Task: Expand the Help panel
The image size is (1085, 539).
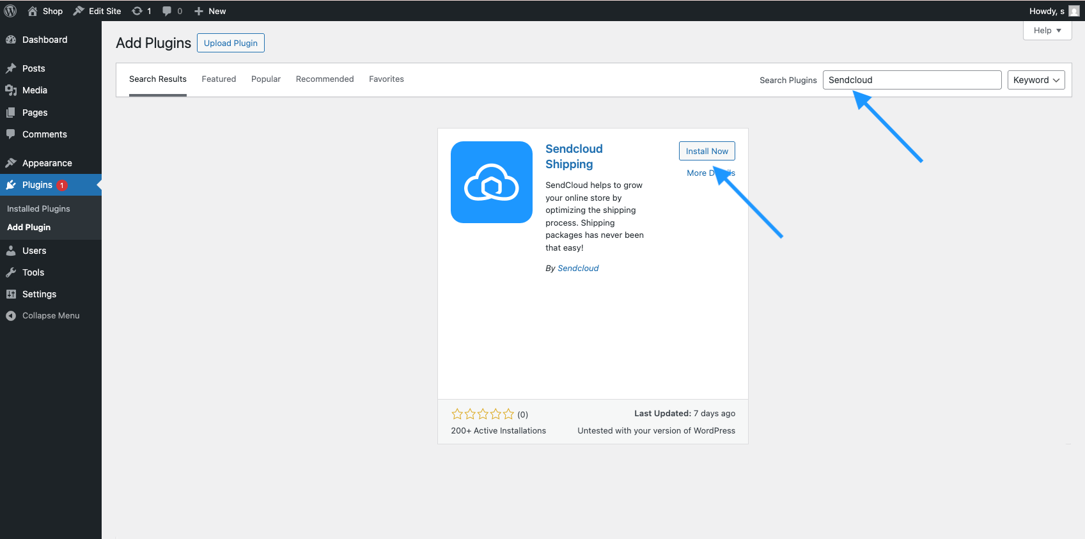Action: [1047, 30]
